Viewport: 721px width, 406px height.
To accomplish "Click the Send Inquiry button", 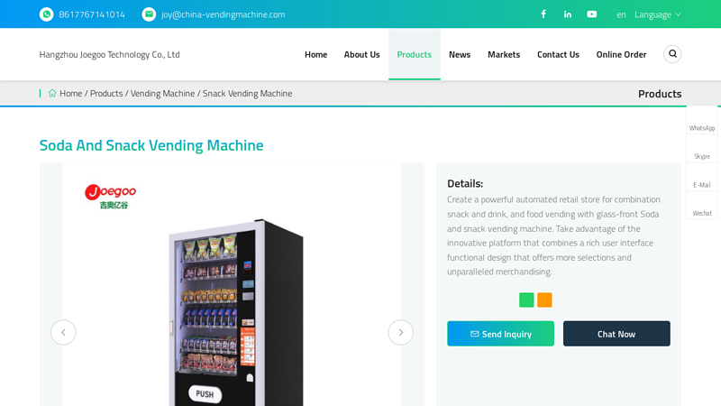I will point(501,334).
